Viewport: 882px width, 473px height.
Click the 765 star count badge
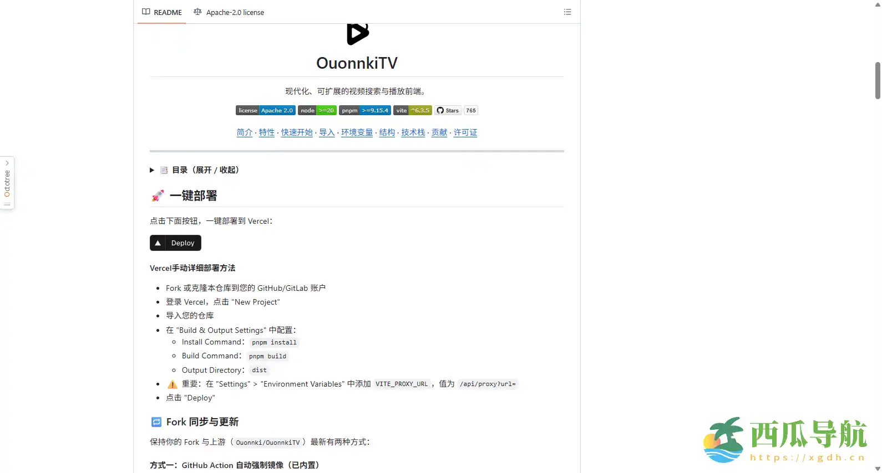471,110
